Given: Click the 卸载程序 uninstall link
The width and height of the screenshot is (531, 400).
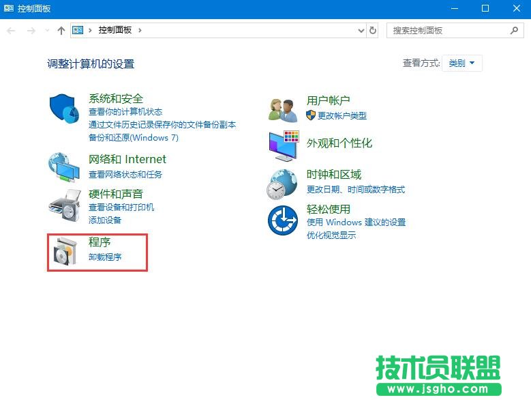Looking at the screenshot, I should pos(105,257).
